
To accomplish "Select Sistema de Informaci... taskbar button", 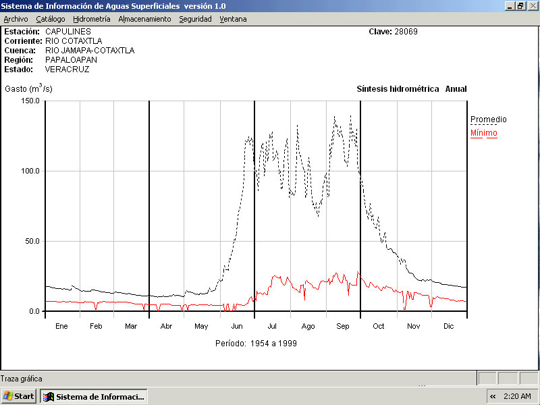I will point(94,396).
